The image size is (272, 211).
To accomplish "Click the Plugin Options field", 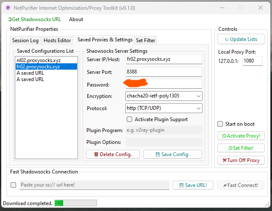I will (x=164, y=142).
